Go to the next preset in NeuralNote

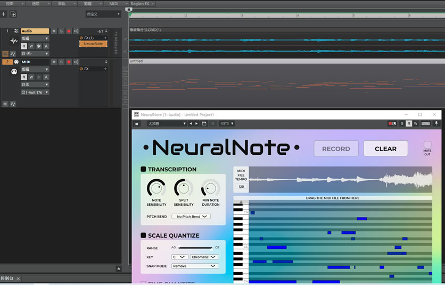[196, 124]
